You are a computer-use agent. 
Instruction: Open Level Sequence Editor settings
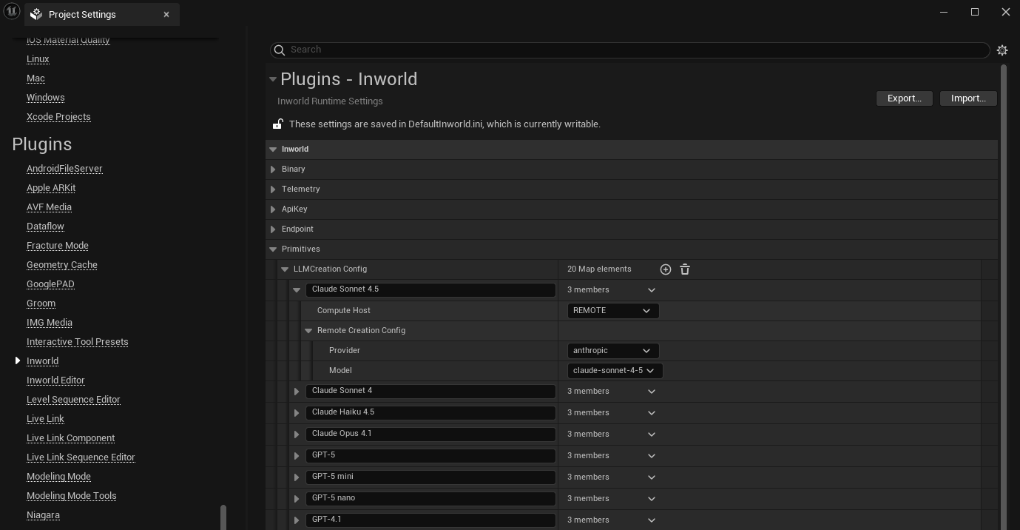click(73, 399)
